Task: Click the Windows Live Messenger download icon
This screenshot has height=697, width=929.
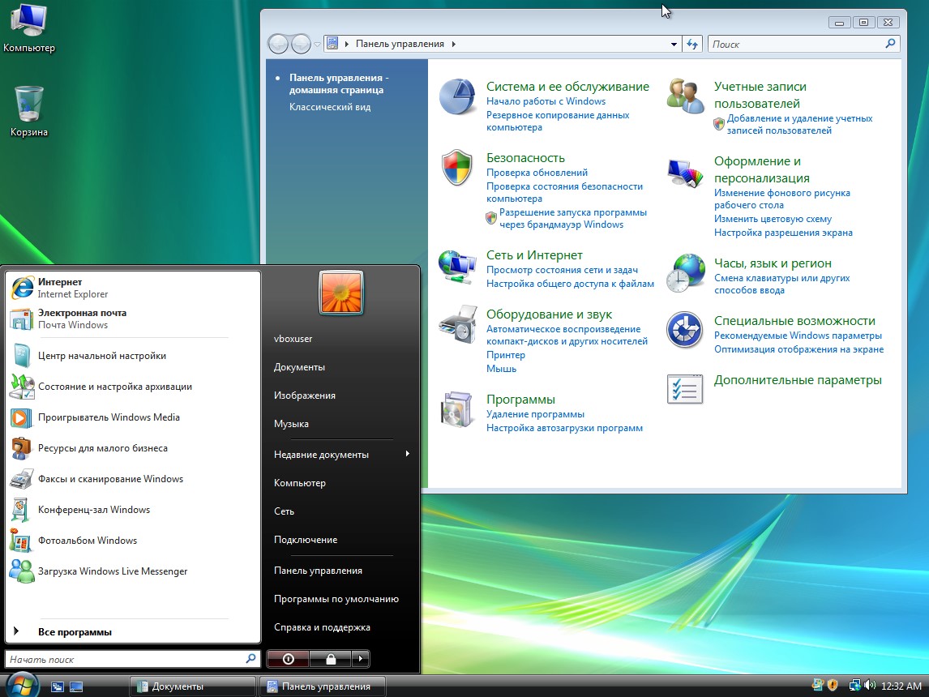Action: [22, 571]
